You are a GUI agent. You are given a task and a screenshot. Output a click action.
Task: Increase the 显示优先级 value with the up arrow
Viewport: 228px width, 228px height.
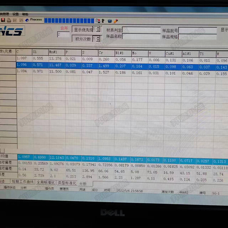click(x=98, y=28)
